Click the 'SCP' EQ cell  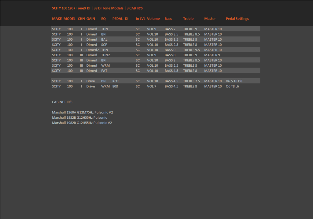click(x=104, y=45)
